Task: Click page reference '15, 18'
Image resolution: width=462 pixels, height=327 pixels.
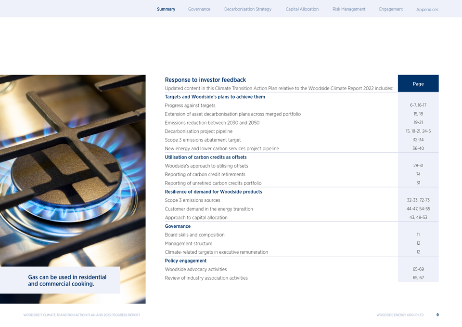Action: 418,114
